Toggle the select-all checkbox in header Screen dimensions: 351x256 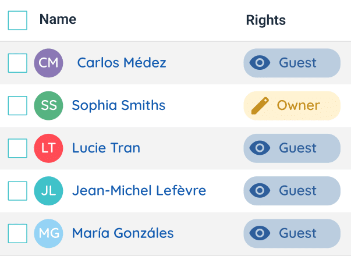(17, 20)
